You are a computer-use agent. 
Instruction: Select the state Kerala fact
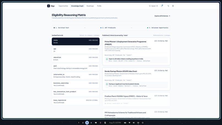click(x=75, y=41)
